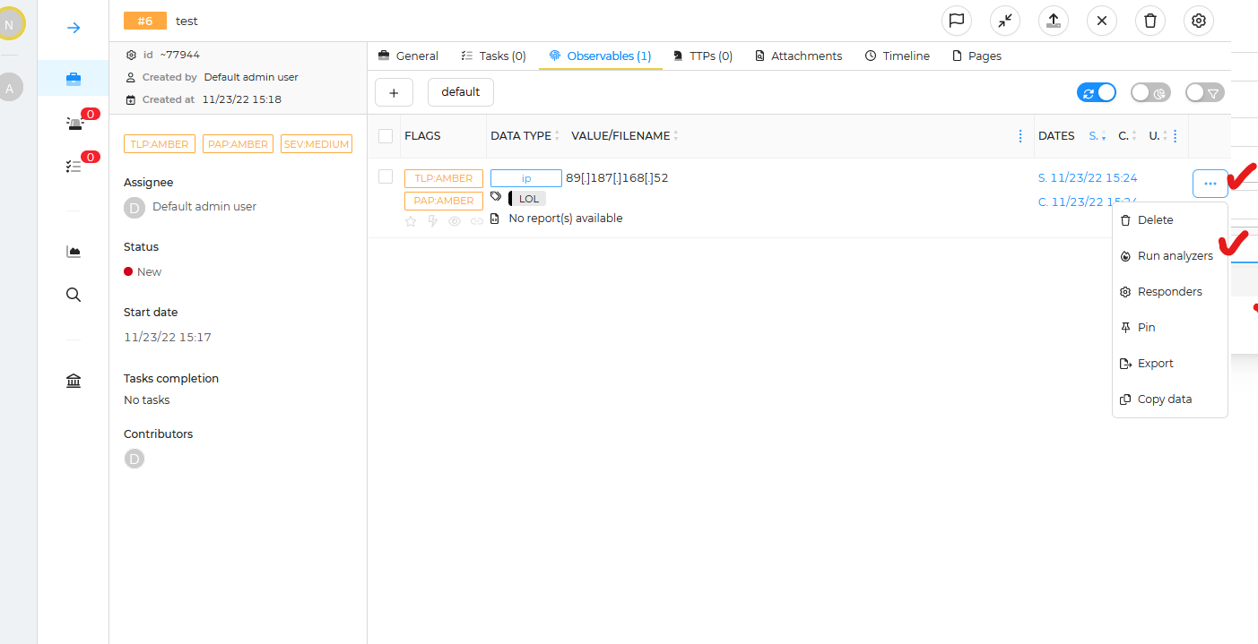Expand the sidebar with the arrow
Screen dimensions: 1258x644
pos(74,28)
